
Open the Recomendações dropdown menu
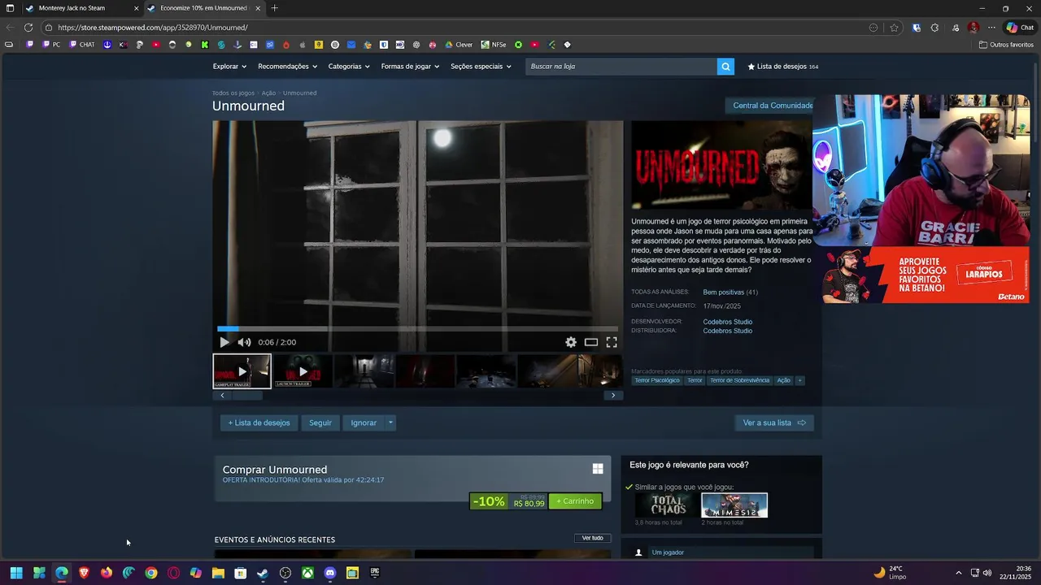click(287, 67)
